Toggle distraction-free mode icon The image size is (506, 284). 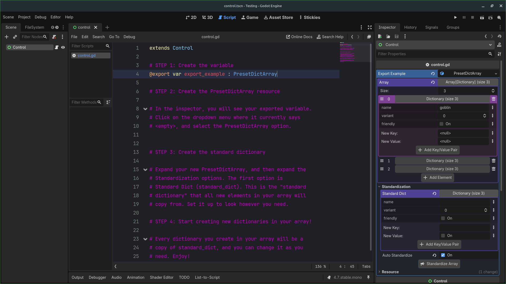[370, 27]
